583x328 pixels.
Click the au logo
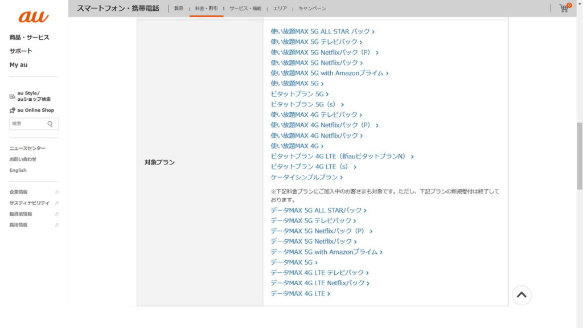(34, 17)
